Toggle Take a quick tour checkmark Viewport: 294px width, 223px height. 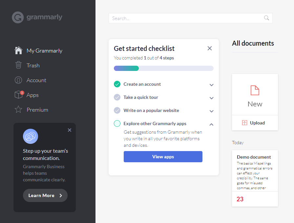(x=117, y=97)
